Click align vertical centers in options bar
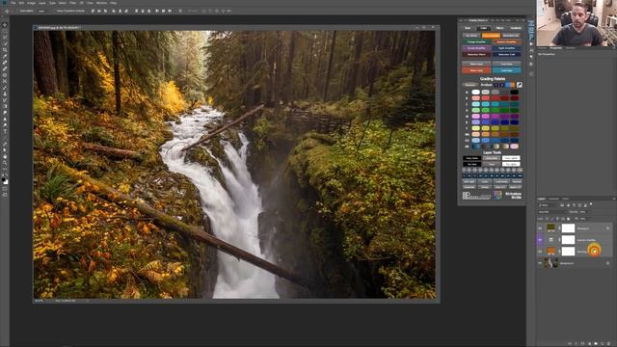This screenshot has width=617, height=347. coord(99,11)
